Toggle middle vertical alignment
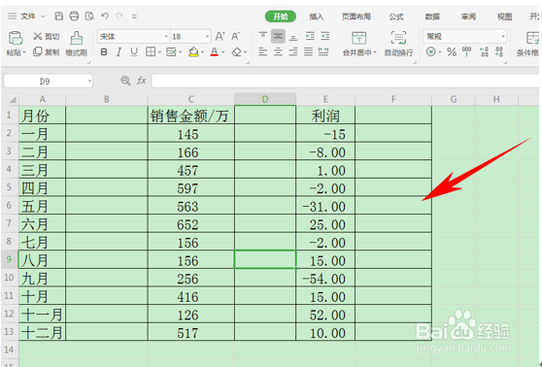542x367 pixels. click(278, 36)
